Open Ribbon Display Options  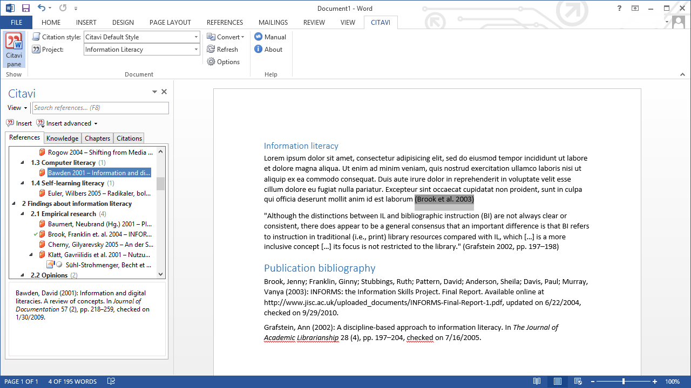click(635, 8)
